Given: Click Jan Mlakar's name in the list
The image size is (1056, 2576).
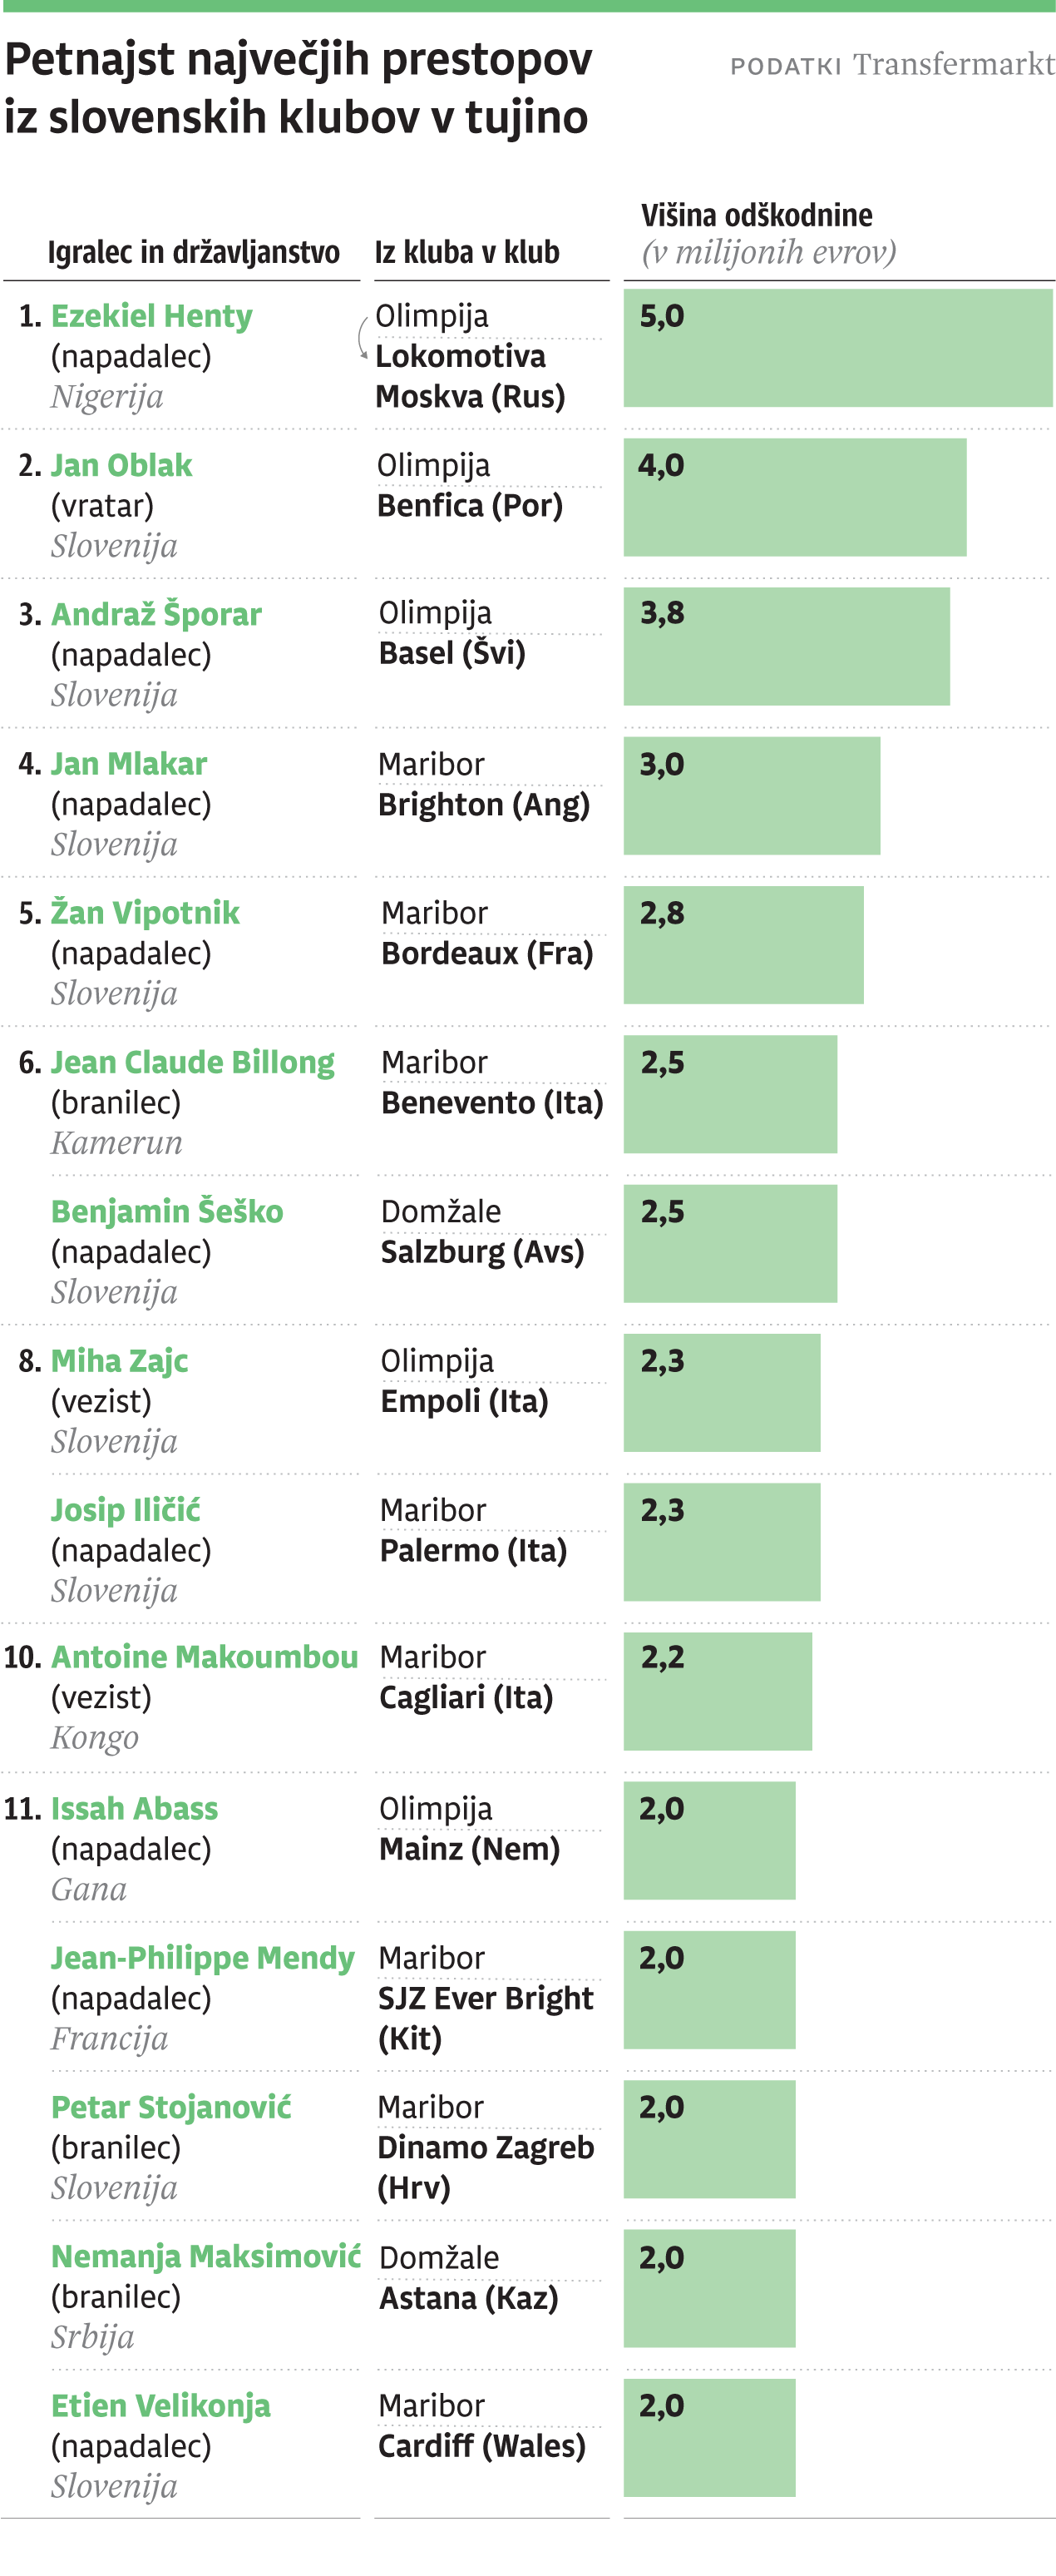Looking at the screenshot, I should coord(129,764).
